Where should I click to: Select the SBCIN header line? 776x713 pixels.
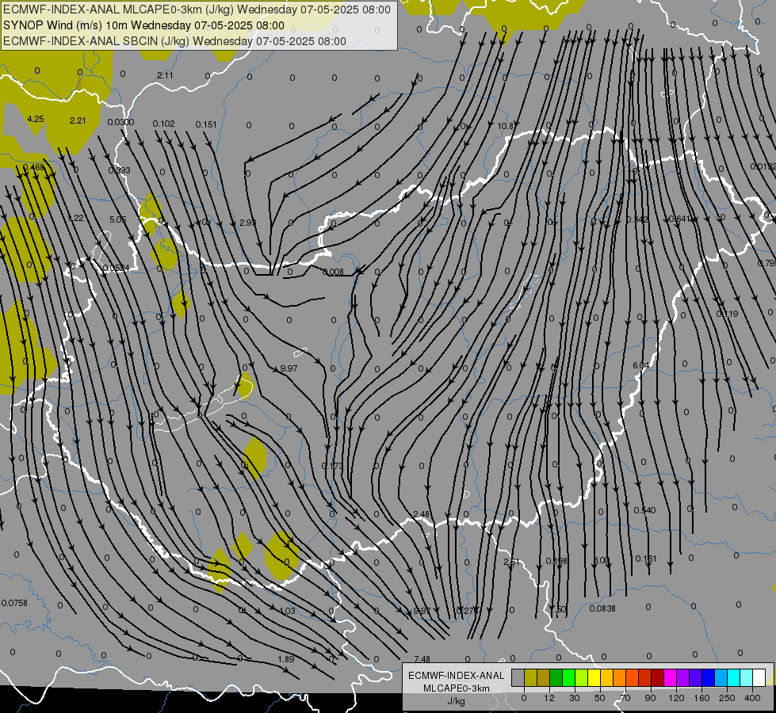[174, 41]
